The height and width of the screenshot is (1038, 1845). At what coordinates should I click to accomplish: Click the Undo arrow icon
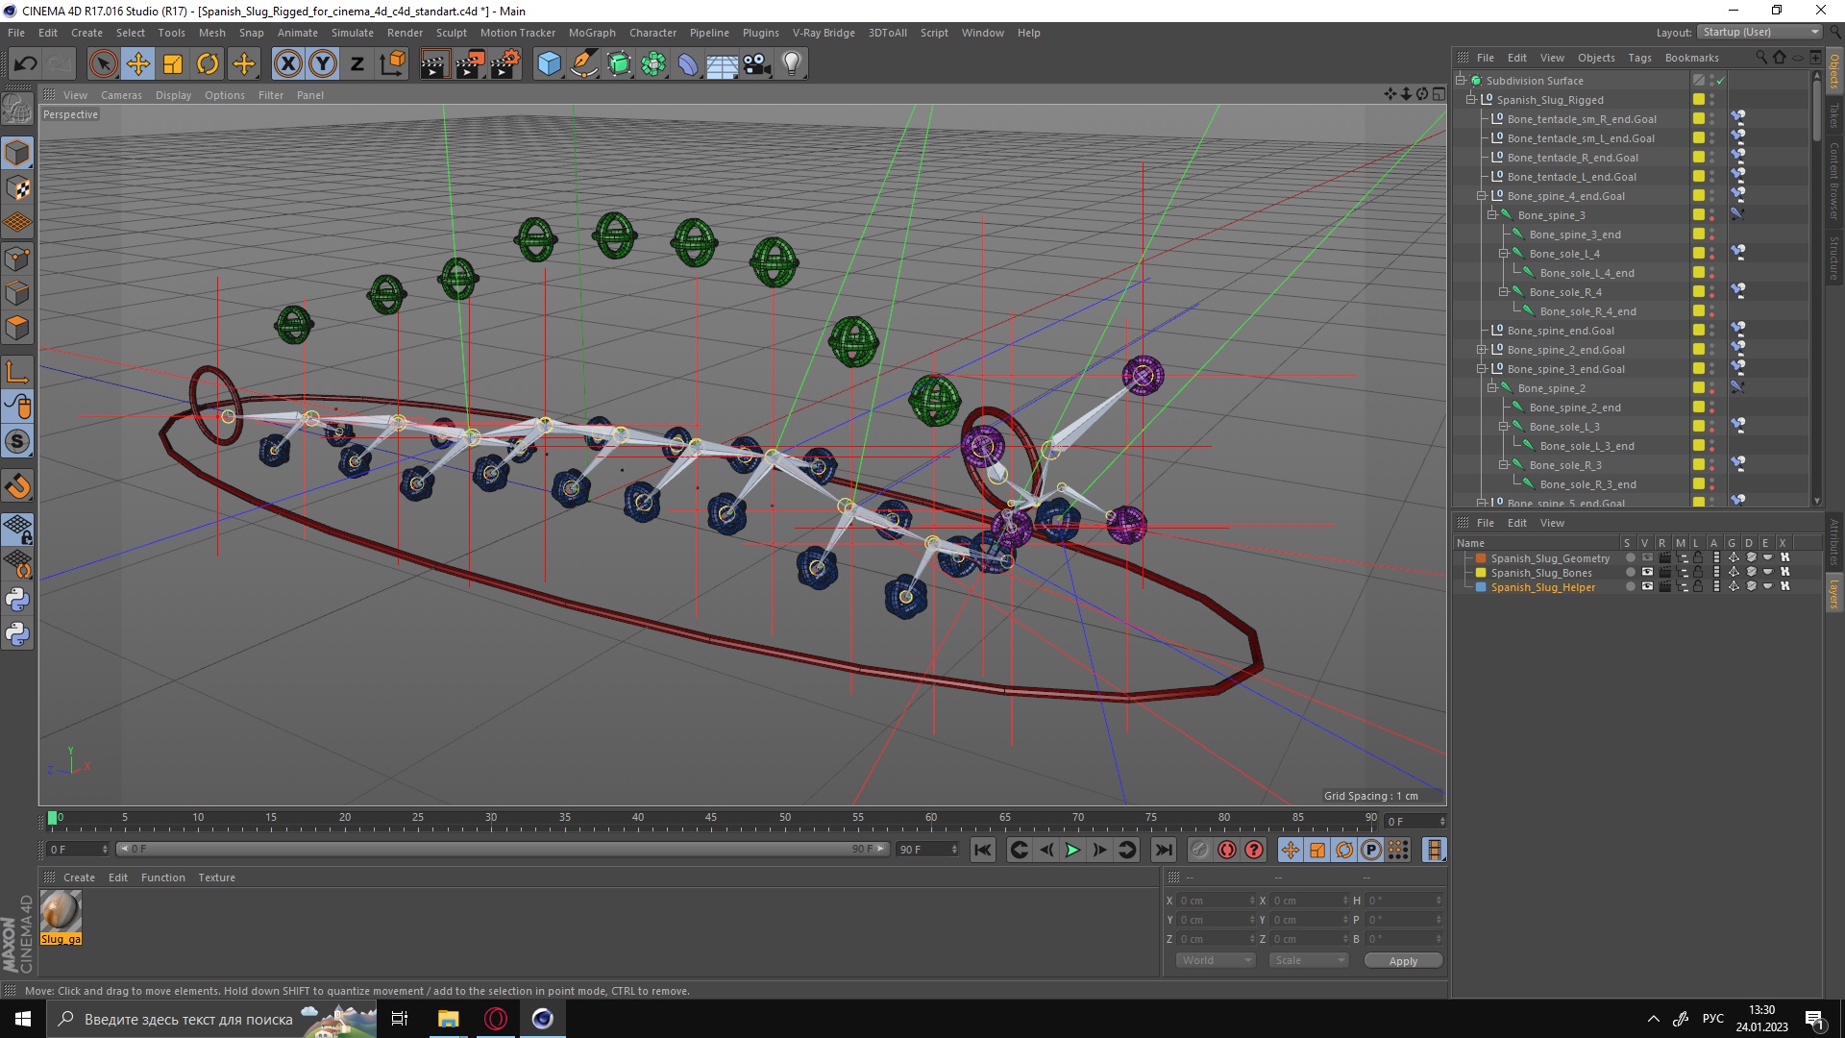pyautogui.click(x=26, y=64)
